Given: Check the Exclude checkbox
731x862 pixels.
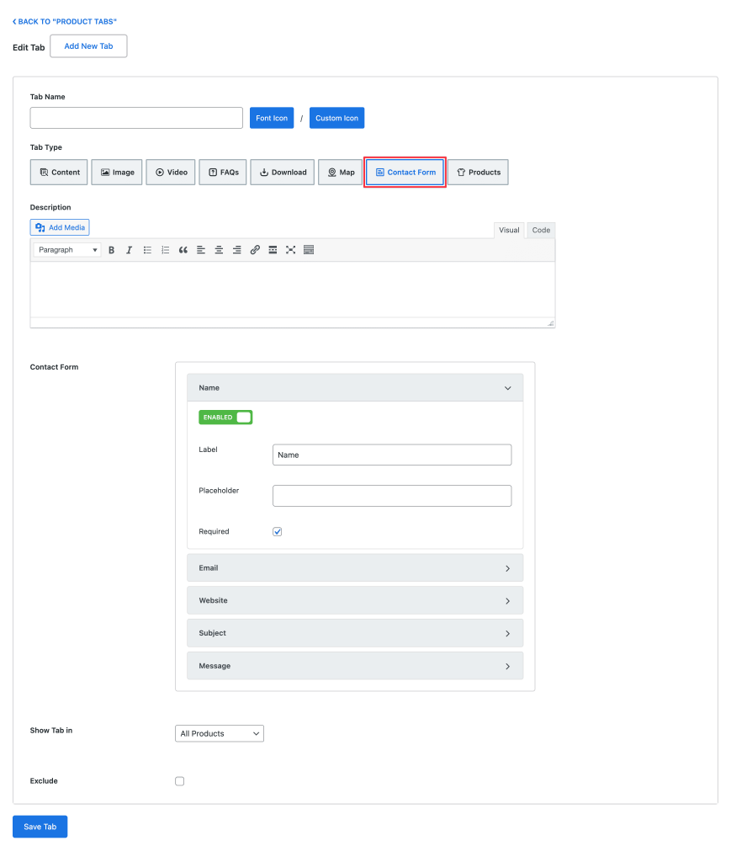Looking at the screenshot, I should click(179, 781).
